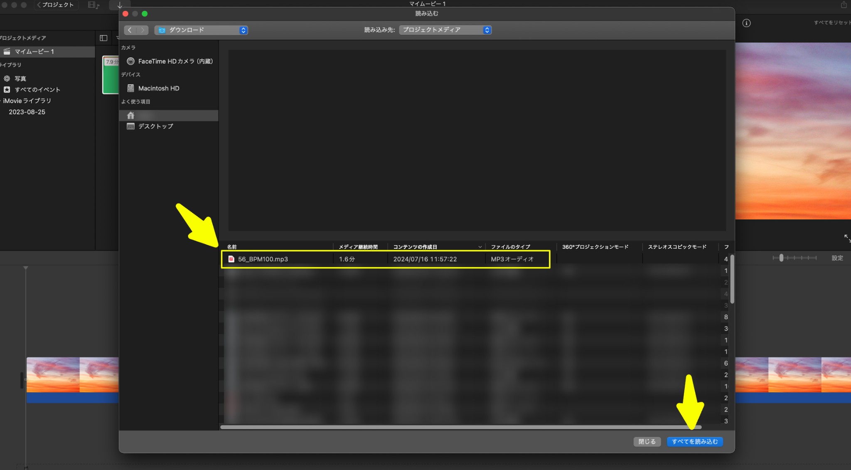The height and width of the screenshot is (470, 851).
Task: Click すべてを読み込む button
Action: pyautogui.click(x=695, y=442)
